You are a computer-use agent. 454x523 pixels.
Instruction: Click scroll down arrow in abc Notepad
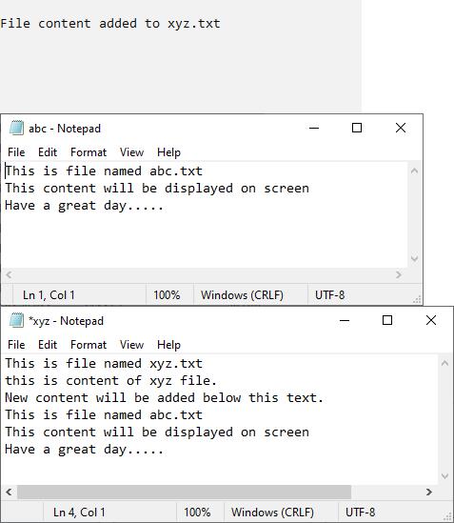(x=415, y=258)
